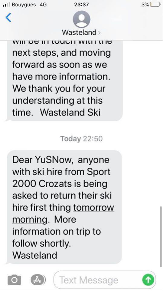The image size is (163, 291).
Task: Focus the Text Message input field
Action: [x=105, y=280]
